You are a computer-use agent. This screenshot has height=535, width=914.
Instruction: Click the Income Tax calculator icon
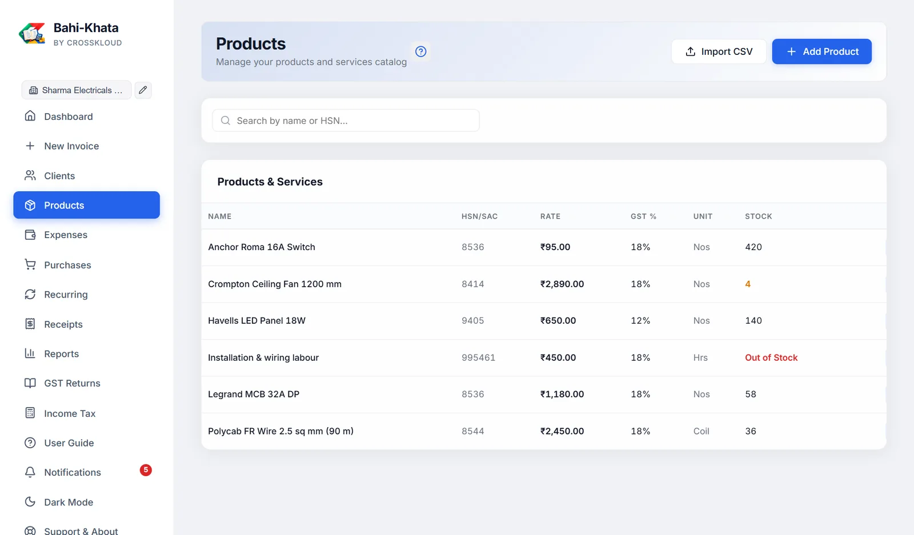coord(30,413)
